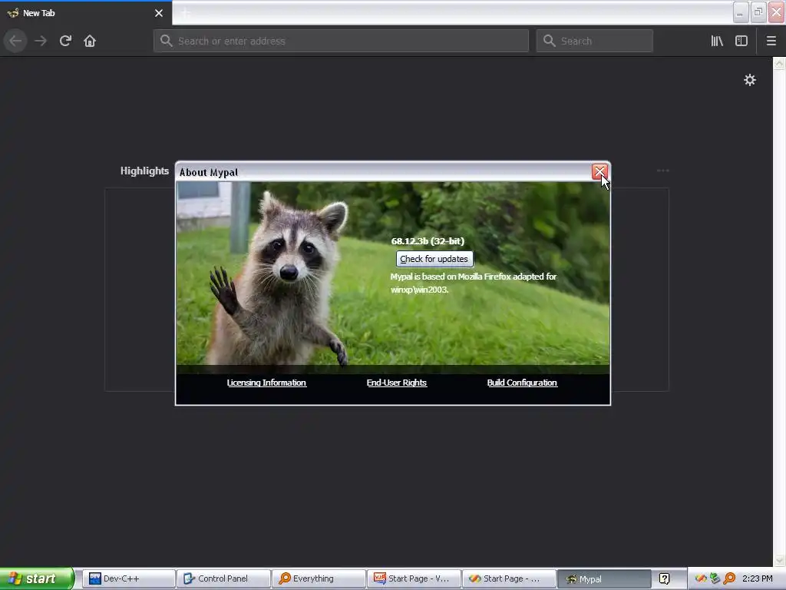786x590 pixels.
Task: Click the Highlights section heading
Action: (144, 171)
